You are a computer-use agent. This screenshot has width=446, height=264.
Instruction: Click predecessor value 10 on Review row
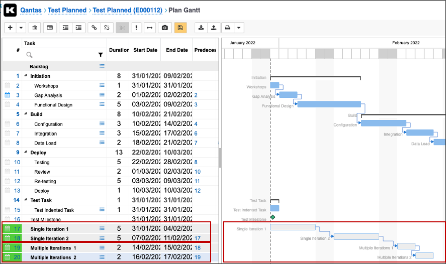point(198,172)
